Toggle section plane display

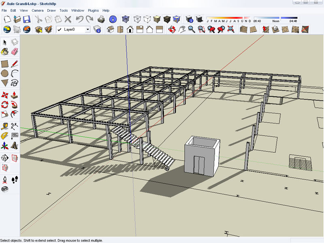(15, 158)
